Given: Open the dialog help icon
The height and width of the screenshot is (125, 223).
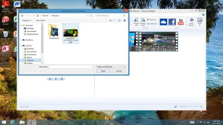Looking at the screenshot, I should click(x=125, y=20).
